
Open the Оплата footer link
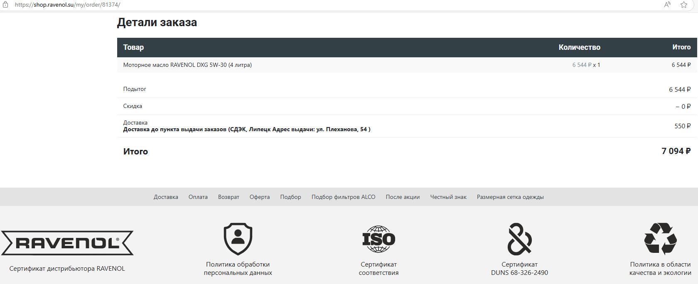[198, 197]
